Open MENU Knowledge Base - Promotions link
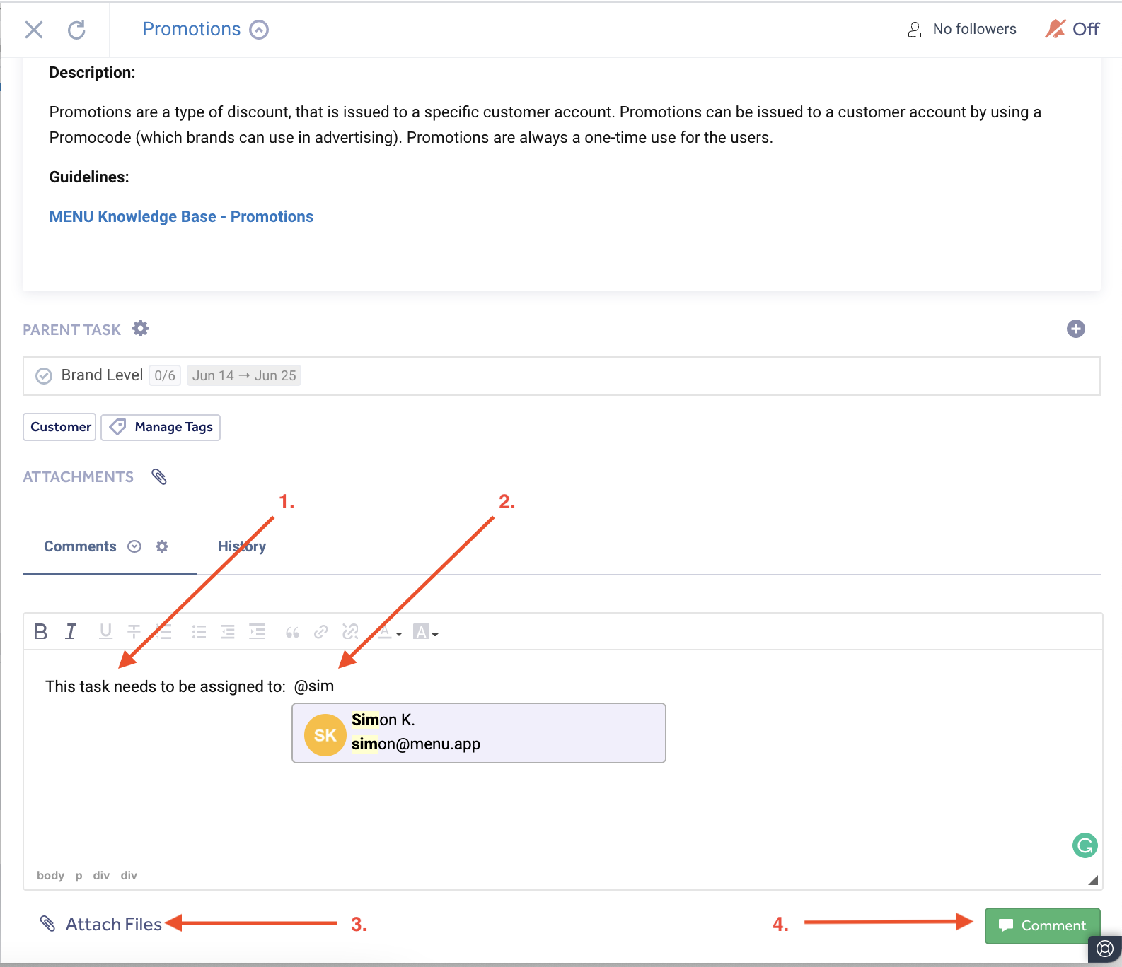This screenshot has height=967, width=1122. pos(181,216)
